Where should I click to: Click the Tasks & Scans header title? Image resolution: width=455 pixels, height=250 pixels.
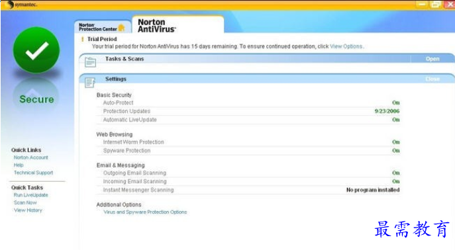(125, 59)
